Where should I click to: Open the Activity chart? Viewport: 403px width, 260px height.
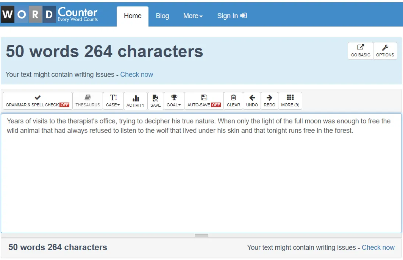point(136,101)
